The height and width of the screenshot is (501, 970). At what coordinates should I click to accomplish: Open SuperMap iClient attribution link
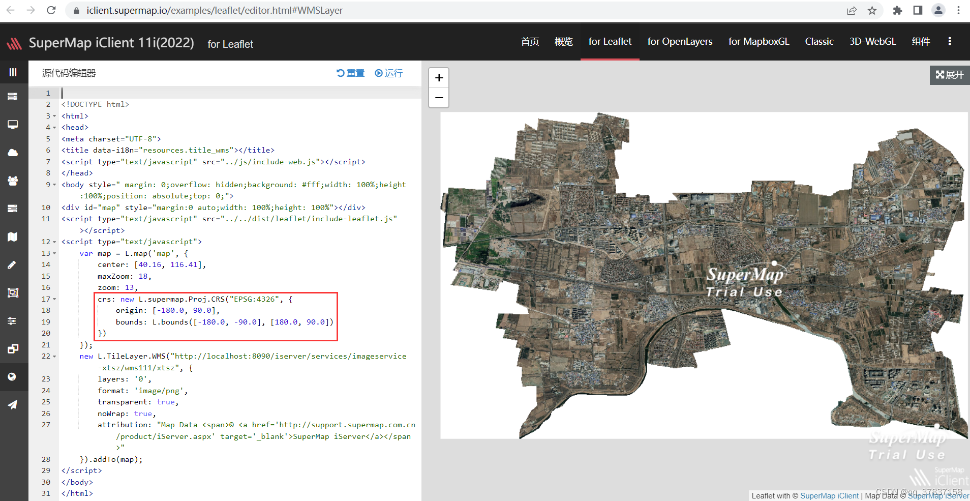pos(829,495)
